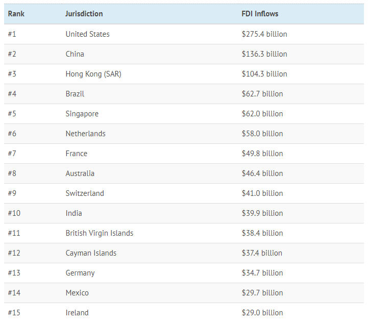Click the Jurisdiction column header

pyautogui.click(x=84, y=14)
